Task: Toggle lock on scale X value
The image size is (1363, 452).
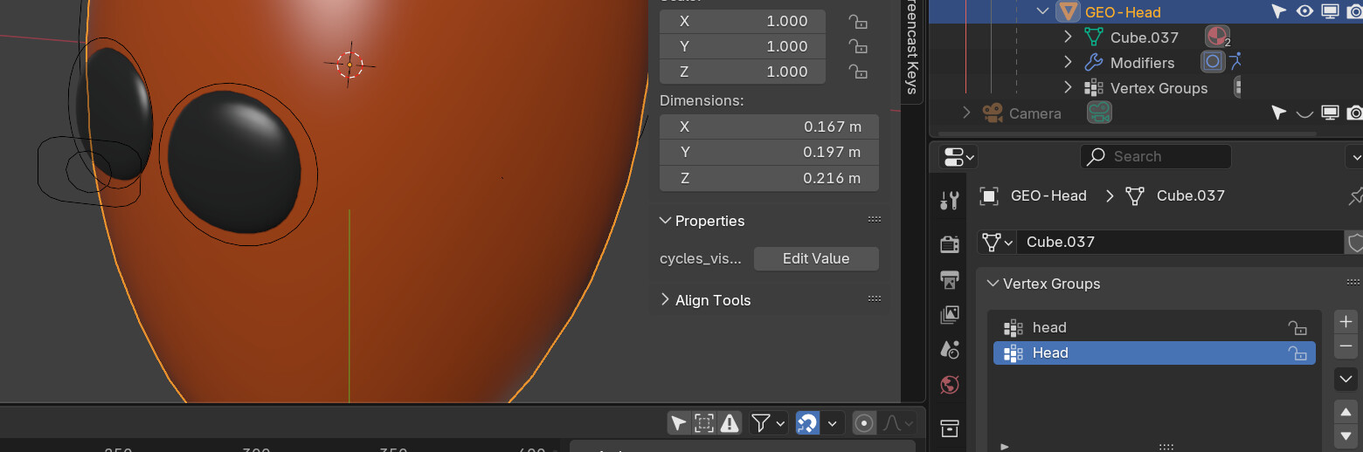Action: click(858, 22)
